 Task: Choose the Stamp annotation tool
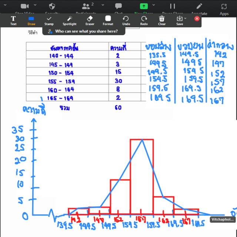coord(49,20)
